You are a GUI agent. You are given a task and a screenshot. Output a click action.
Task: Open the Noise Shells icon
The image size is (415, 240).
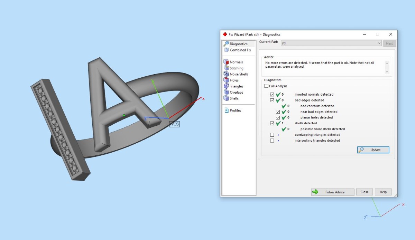click(x=226, y=74)
